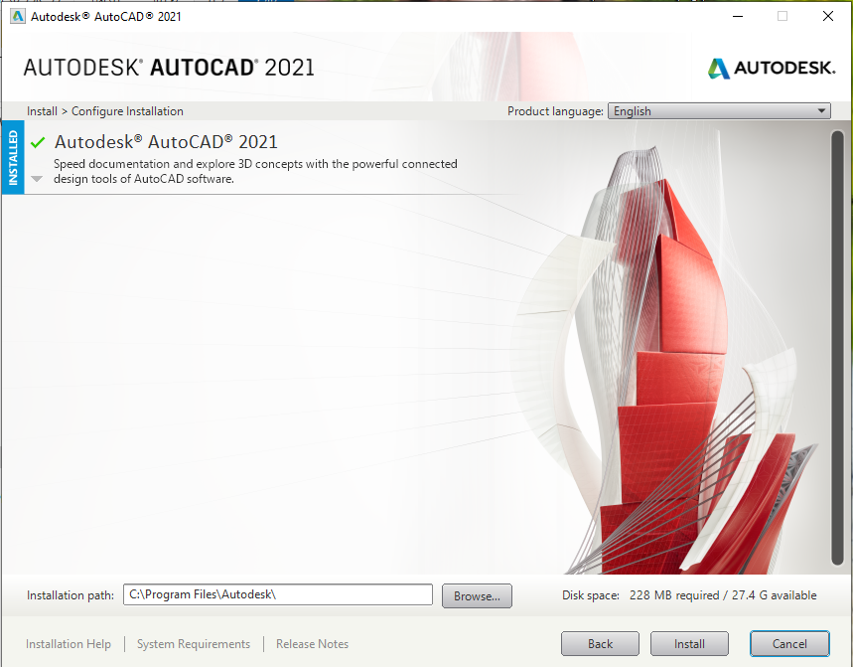Expand the AutoCAD 2021 product details arrow
Viewport: 853px width, 667px height.
[37, 179]
